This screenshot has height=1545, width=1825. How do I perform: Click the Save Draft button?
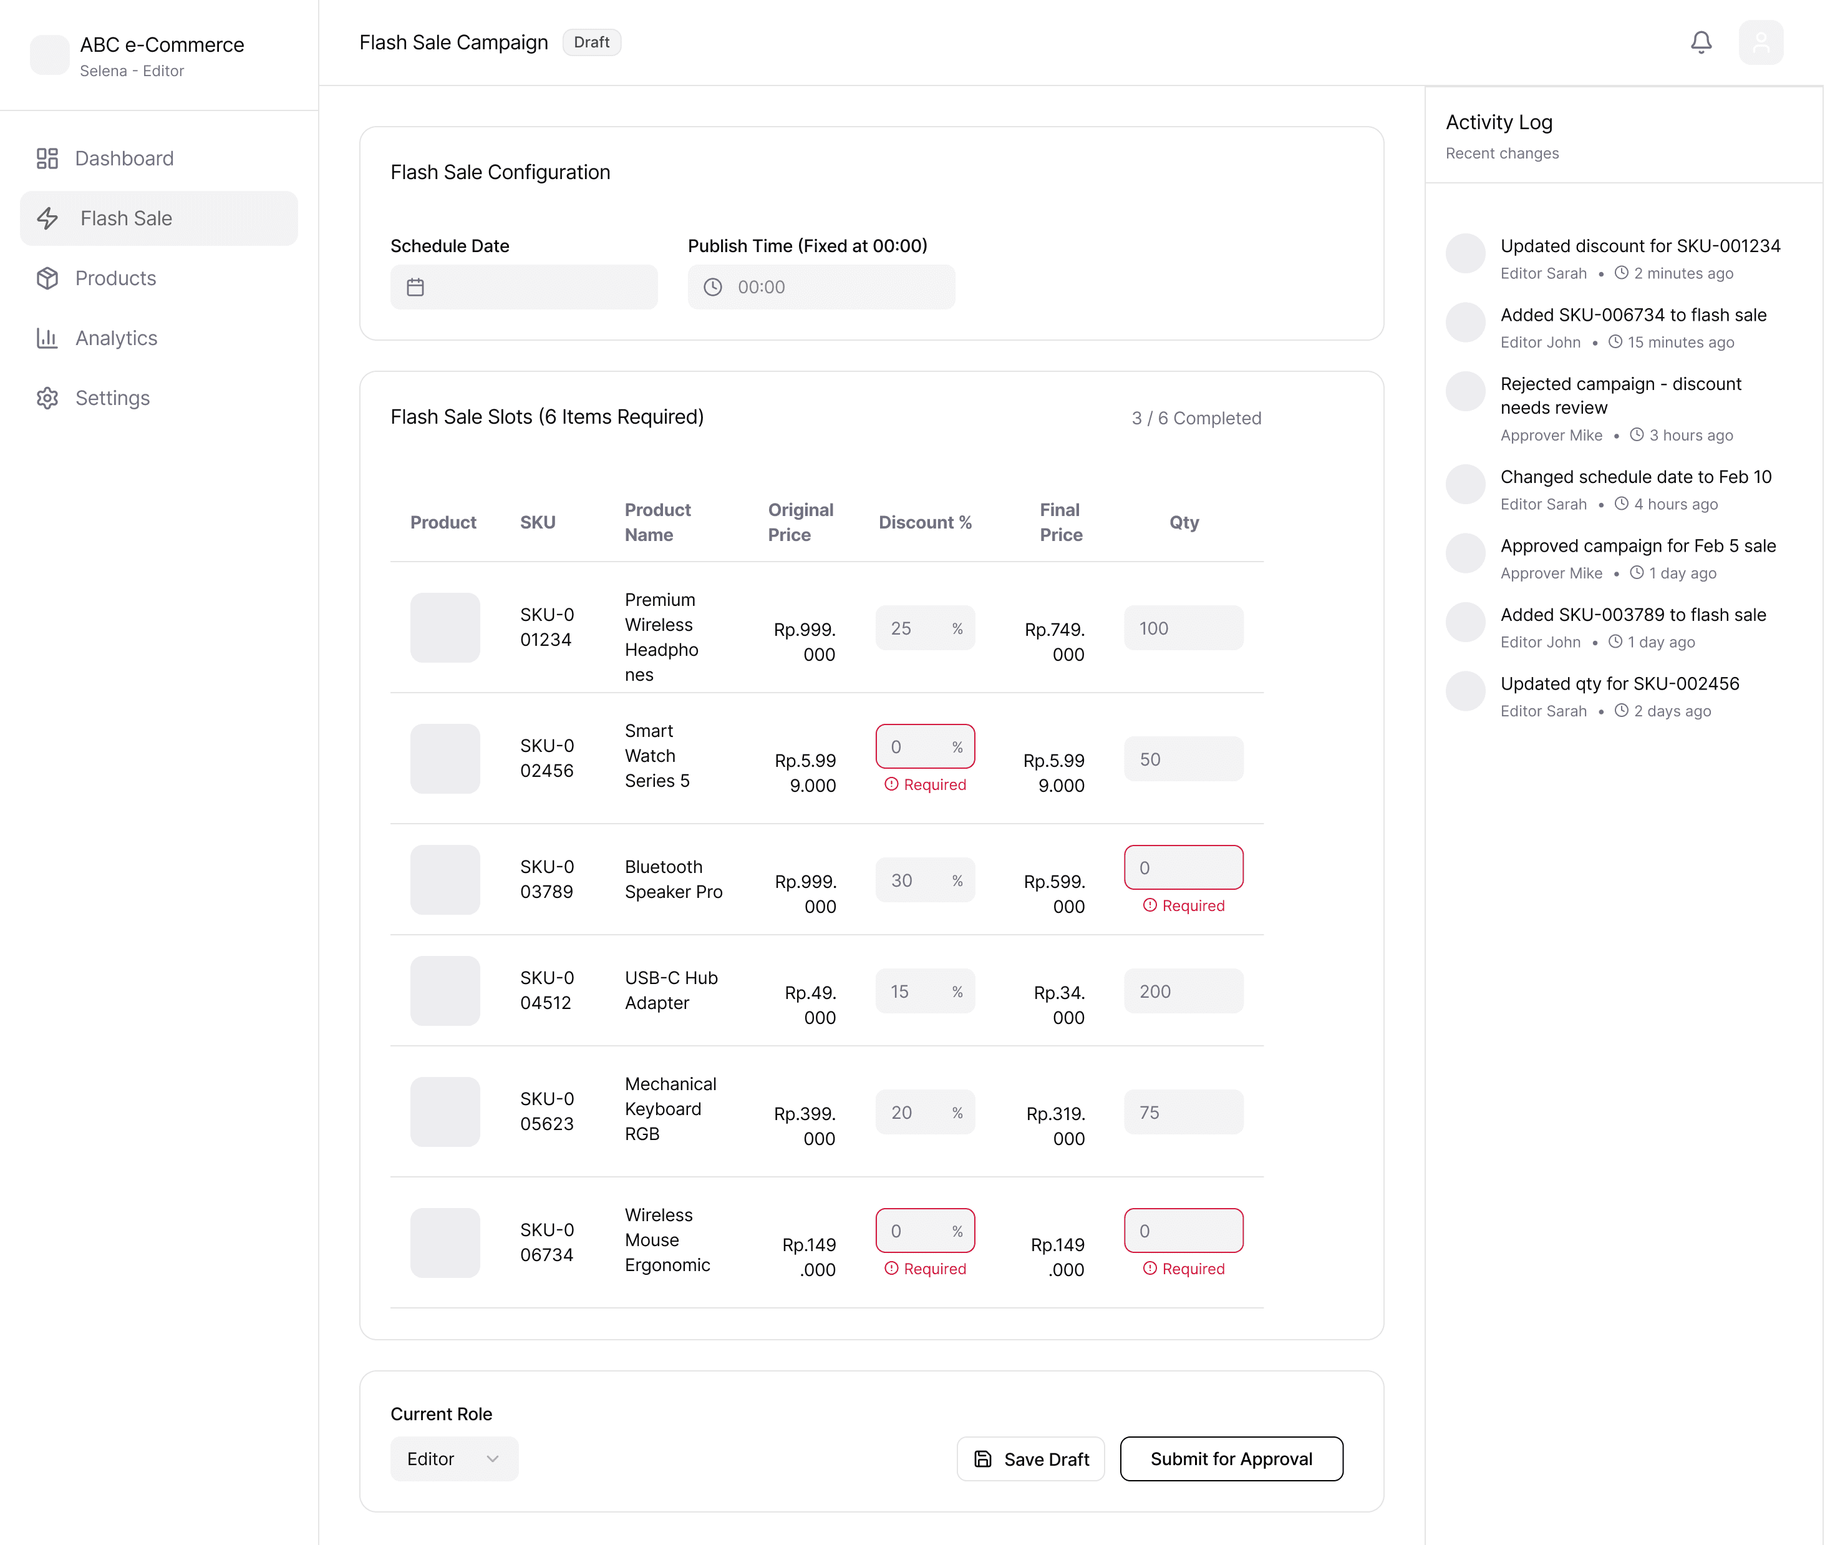coord(1030,1458)
